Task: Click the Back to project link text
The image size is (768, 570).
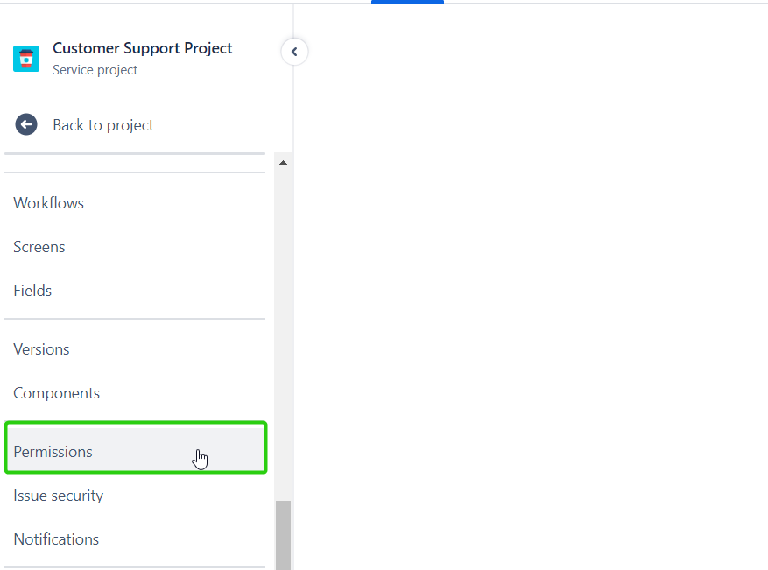Action: pos(103,125)
